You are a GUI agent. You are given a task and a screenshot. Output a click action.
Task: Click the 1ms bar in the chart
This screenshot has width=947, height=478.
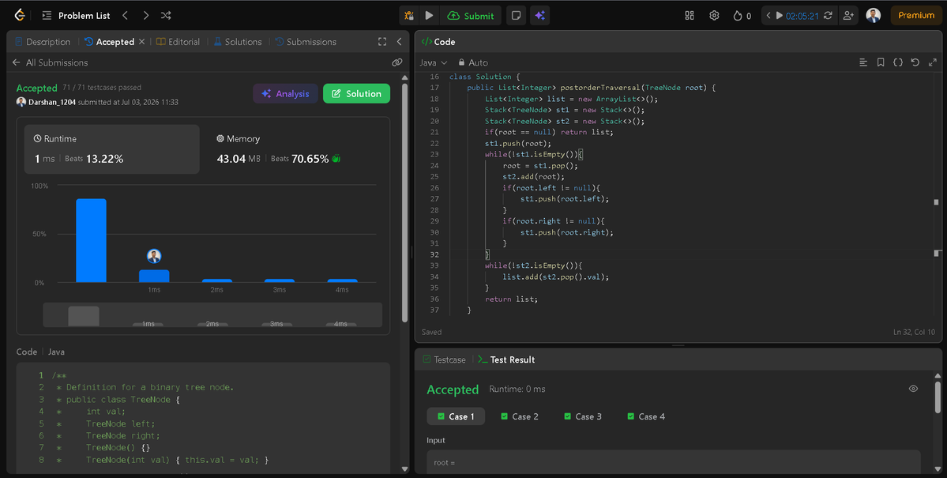coord(154,277)
